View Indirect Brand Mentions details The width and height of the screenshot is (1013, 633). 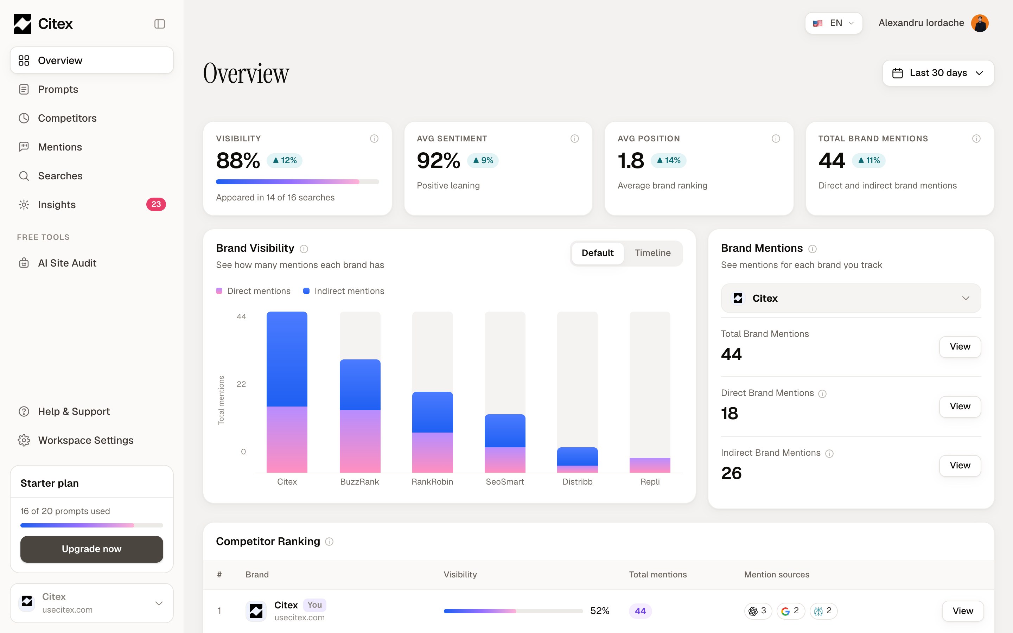pyautogui.click(x=960, y=466)
